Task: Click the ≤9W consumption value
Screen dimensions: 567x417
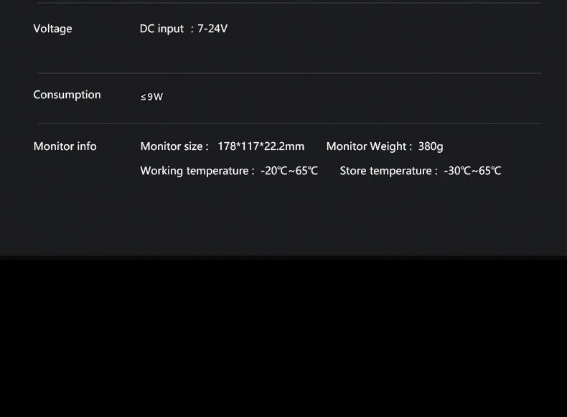Action: (152, 97)
